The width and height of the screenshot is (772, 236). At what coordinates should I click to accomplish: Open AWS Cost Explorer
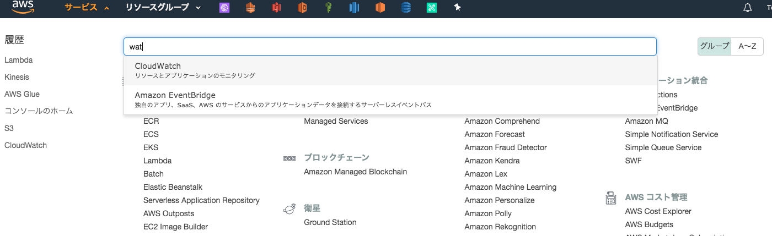(x=658, y=211)
